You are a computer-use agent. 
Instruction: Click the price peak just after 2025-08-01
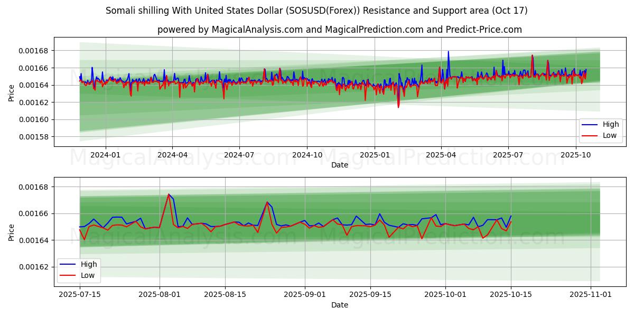[x=169, y=194]
